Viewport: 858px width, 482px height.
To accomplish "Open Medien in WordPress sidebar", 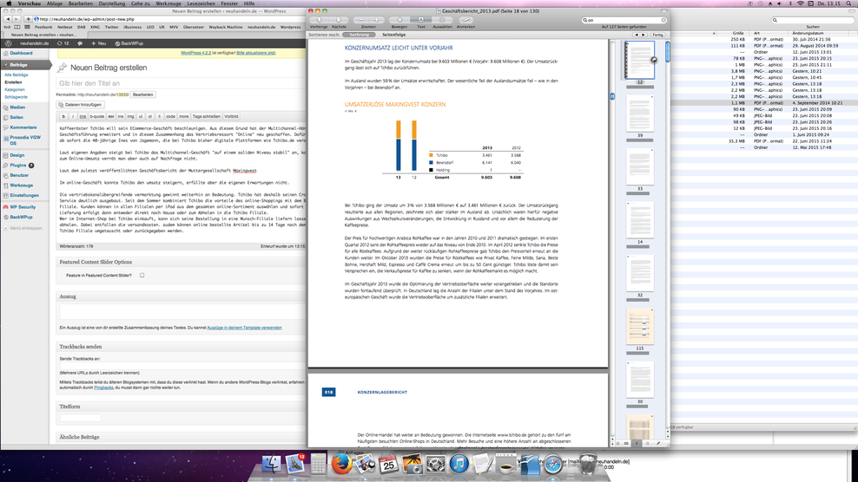I will coord(17,107).
